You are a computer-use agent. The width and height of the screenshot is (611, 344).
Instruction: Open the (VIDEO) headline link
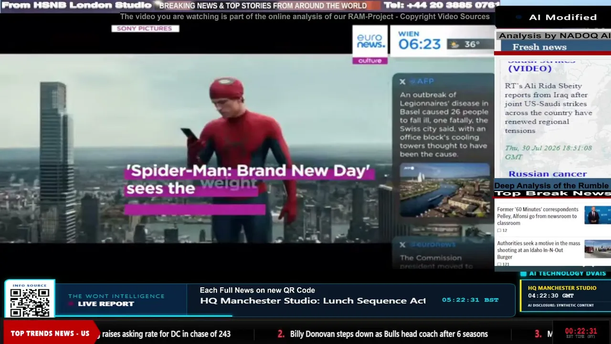(x=530, y=68)
